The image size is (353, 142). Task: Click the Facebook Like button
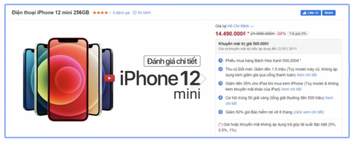(x=310, y=13)
